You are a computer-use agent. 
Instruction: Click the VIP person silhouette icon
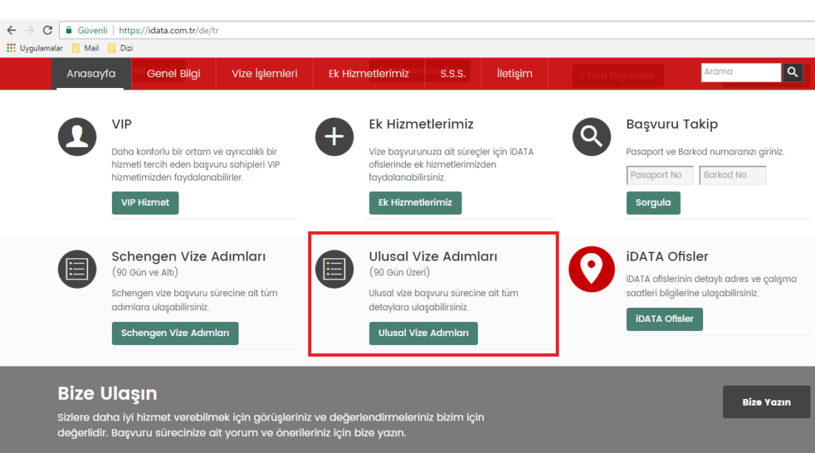tap(77, 136)
